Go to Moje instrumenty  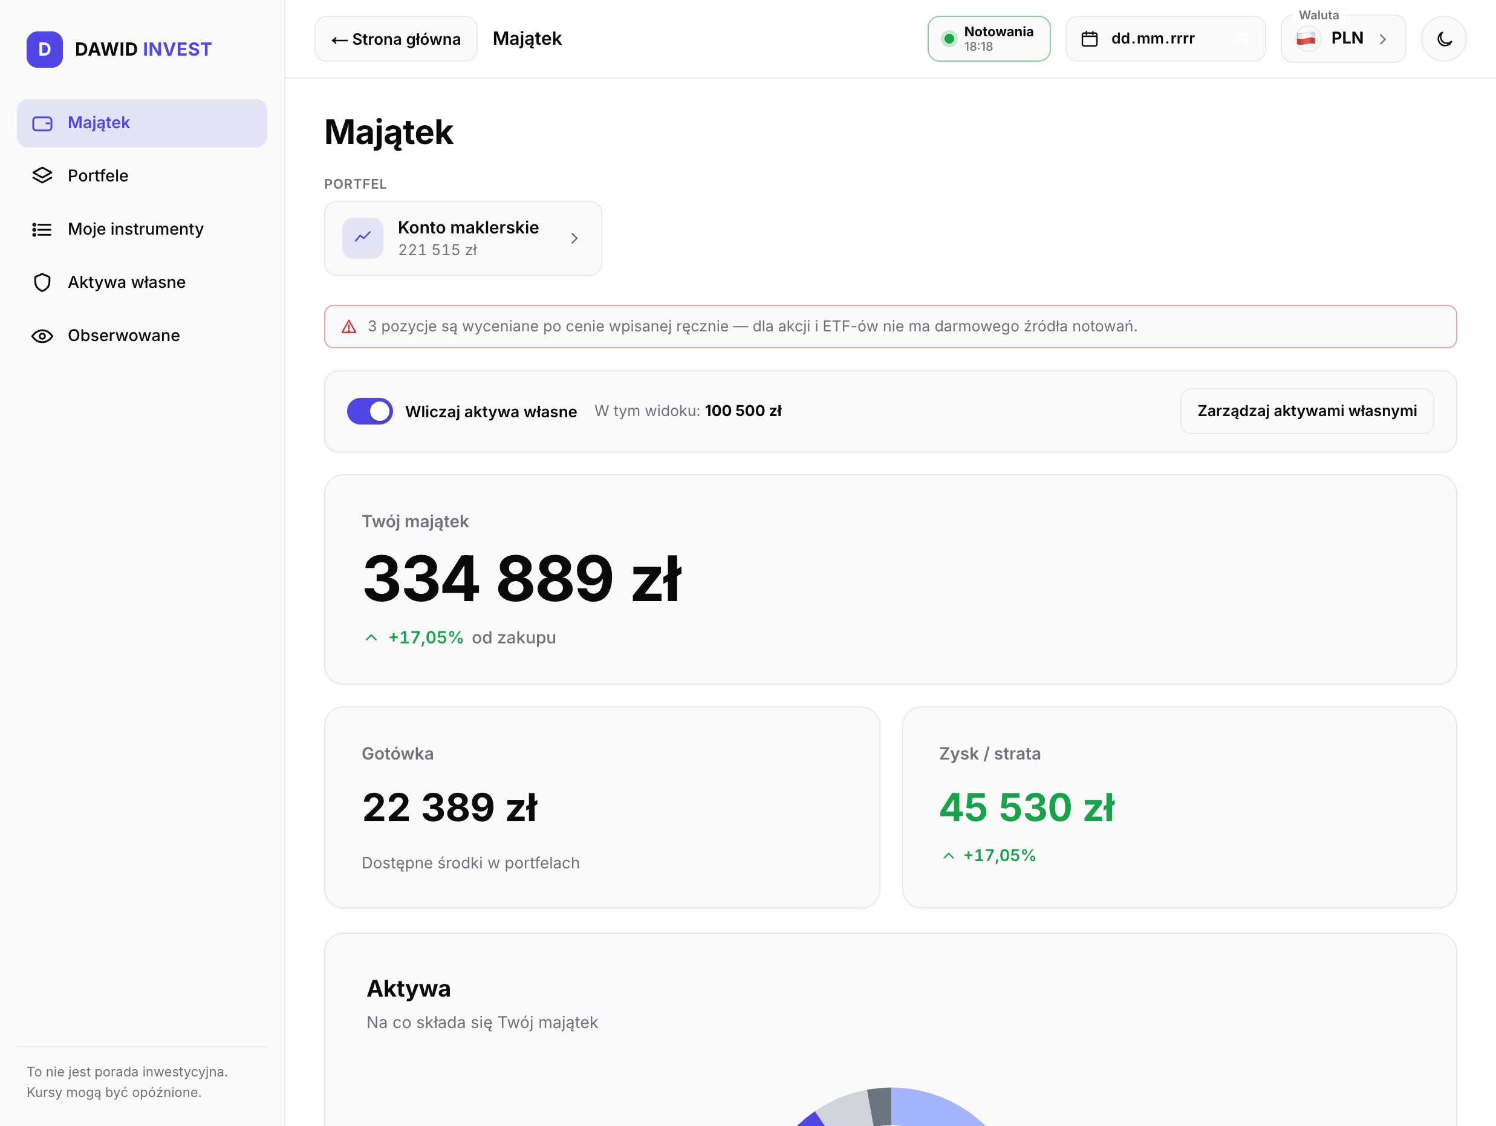tap(142, 229)
